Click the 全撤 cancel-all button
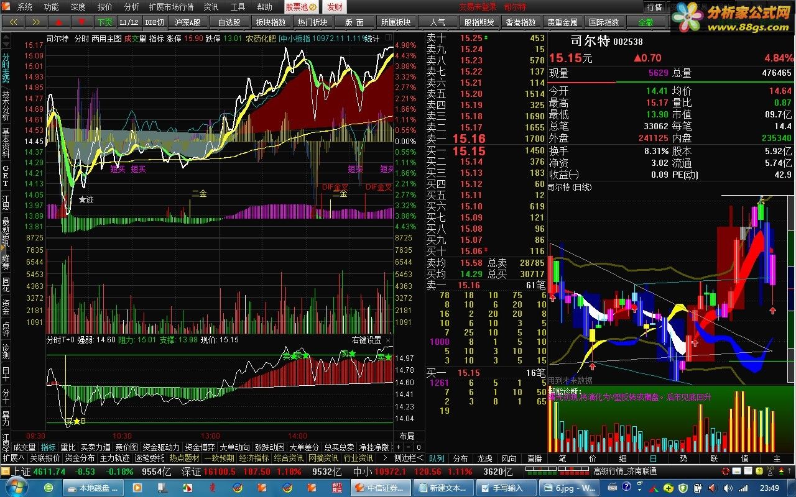 point(646,22)
